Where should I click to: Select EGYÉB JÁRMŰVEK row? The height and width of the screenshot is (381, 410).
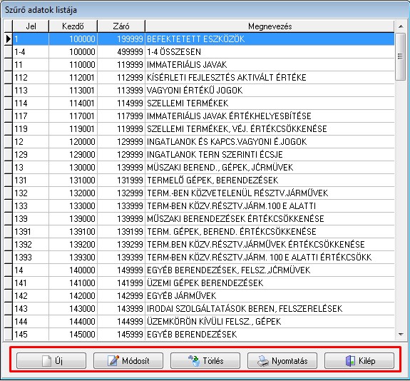coord(203,295)
